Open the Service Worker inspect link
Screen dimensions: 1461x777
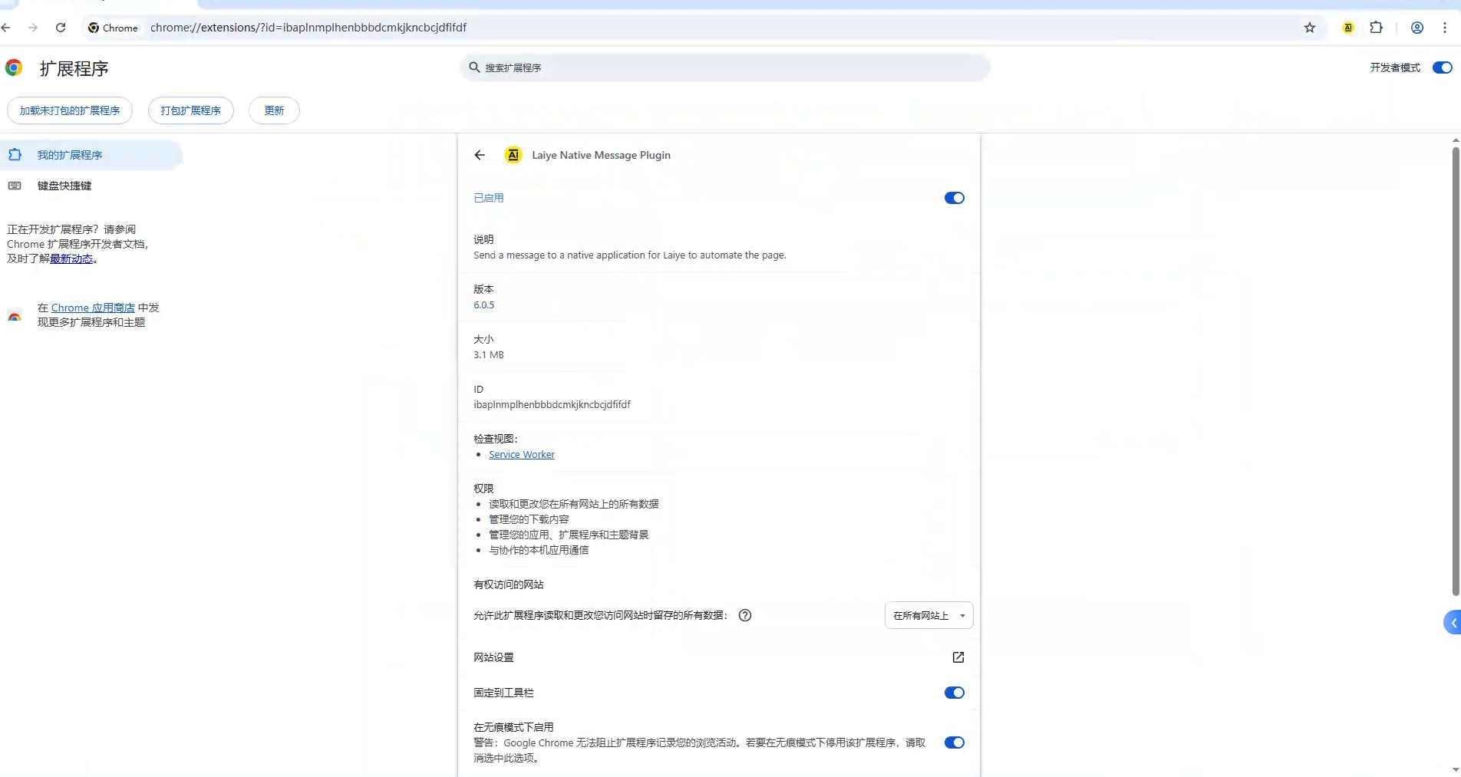click(522, 455)
